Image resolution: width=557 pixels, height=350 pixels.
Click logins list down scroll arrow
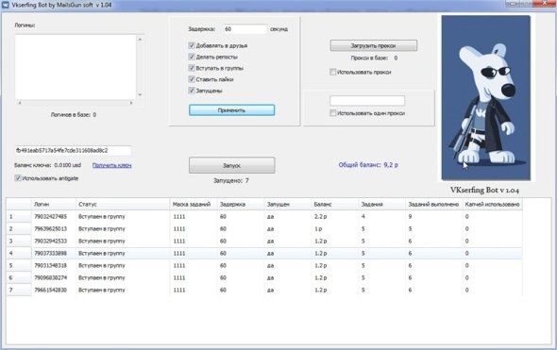tap(140, 94)
